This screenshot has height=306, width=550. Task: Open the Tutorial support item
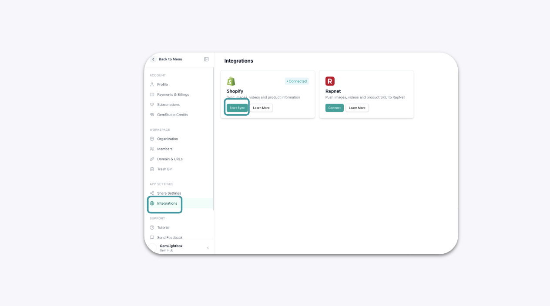tap(163, 227)
